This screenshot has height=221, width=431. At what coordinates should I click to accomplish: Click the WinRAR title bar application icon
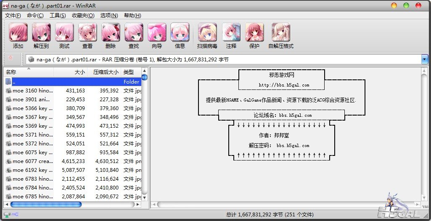5,5
